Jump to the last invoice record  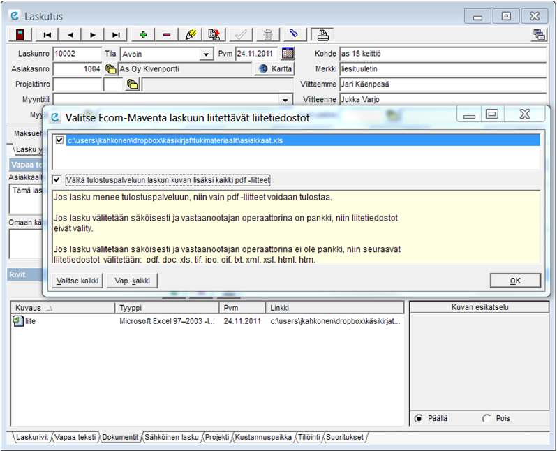(x=116, y=35)
